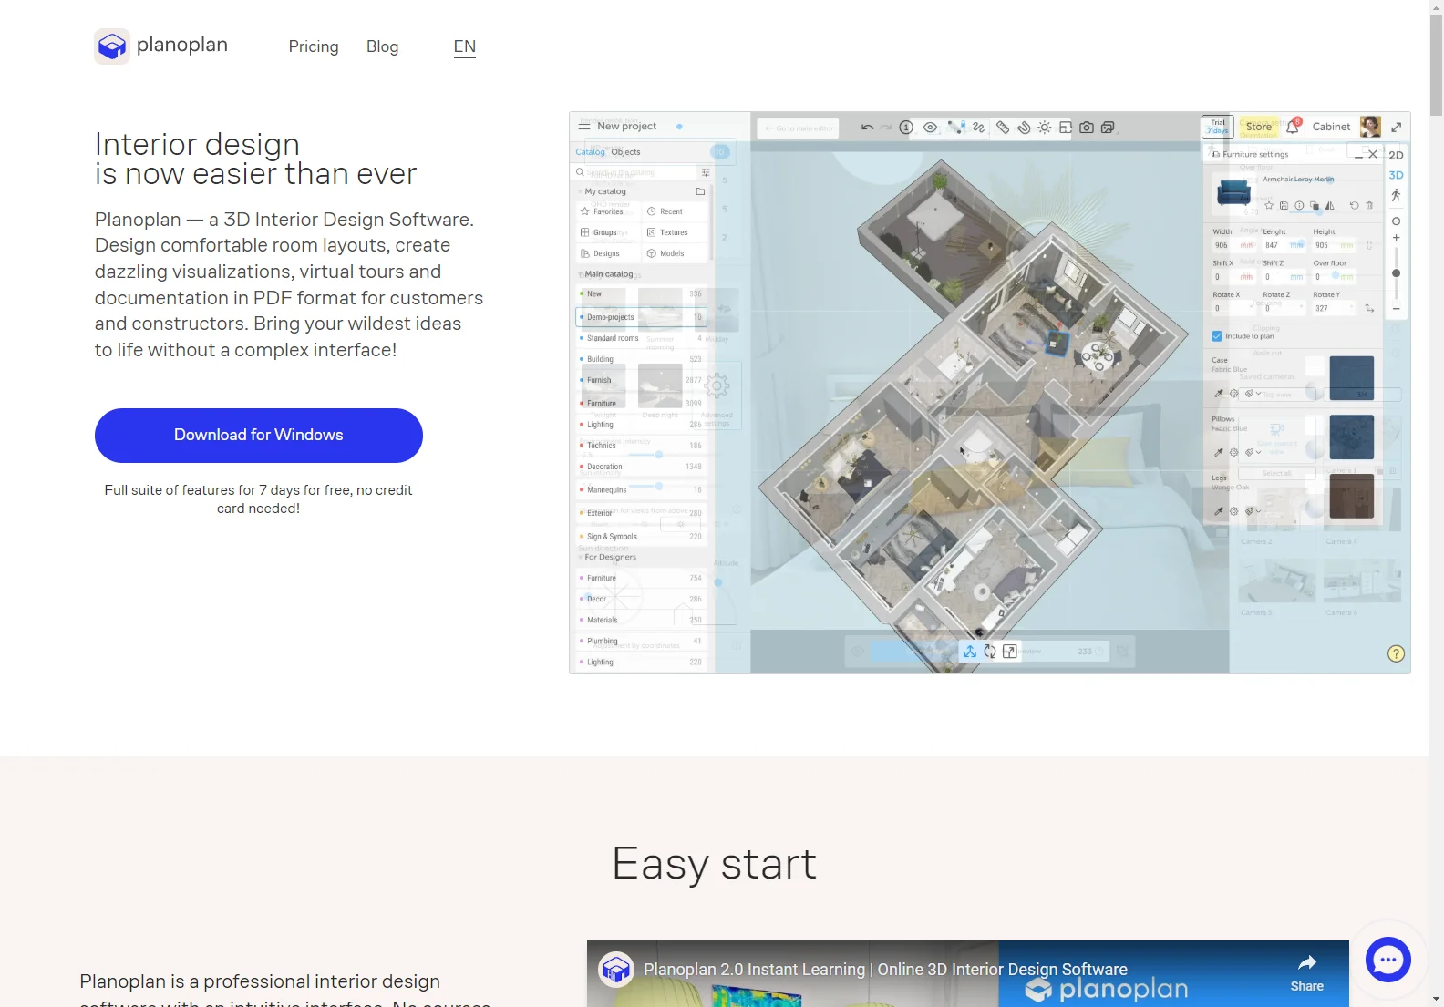Select the Mannequins catalog row
The height and width of the screenshot is (1007, 1444).
pyautogui.click(x=642, y=490)
